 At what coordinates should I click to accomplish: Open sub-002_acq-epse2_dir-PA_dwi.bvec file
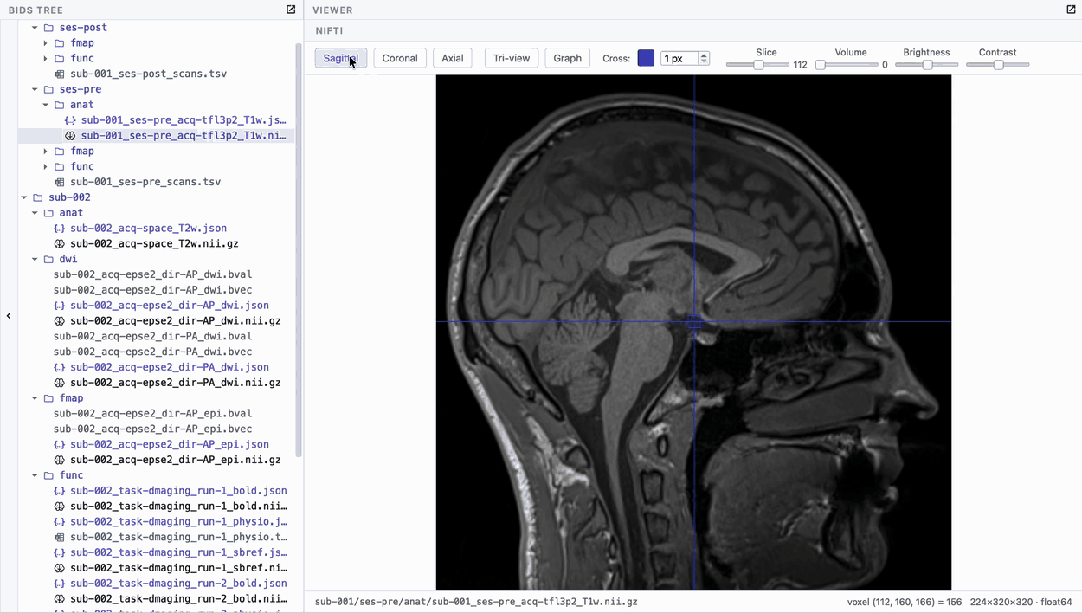pyautogui.click(x=152, y=352)
